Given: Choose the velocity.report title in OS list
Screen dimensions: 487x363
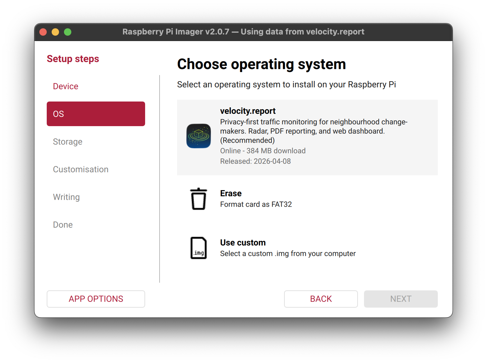Looking at the screenshot, I should point(247,111).
